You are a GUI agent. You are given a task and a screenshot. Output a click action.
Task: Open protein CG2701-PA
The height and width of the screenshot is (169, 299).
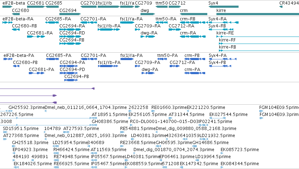click(93, 56)
